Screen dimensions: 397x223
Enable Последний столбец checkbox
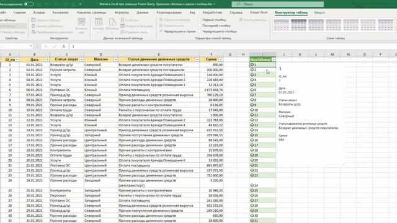pyautogui.click(x=200, y=25)
